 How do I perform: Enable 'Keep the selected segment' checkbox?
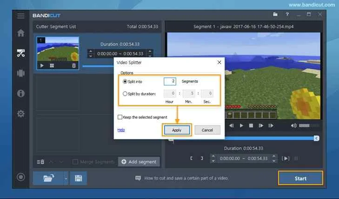[x=120, y=117]
